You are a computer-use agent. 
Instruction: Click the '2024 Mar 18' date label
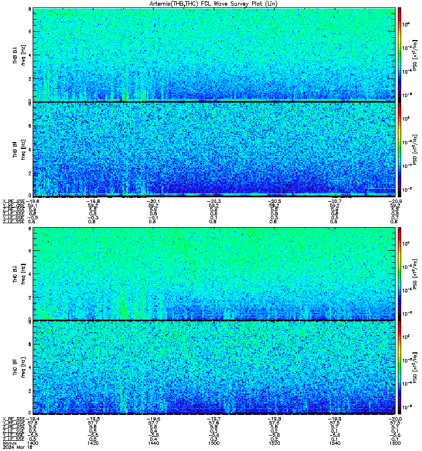pos(17,447)
